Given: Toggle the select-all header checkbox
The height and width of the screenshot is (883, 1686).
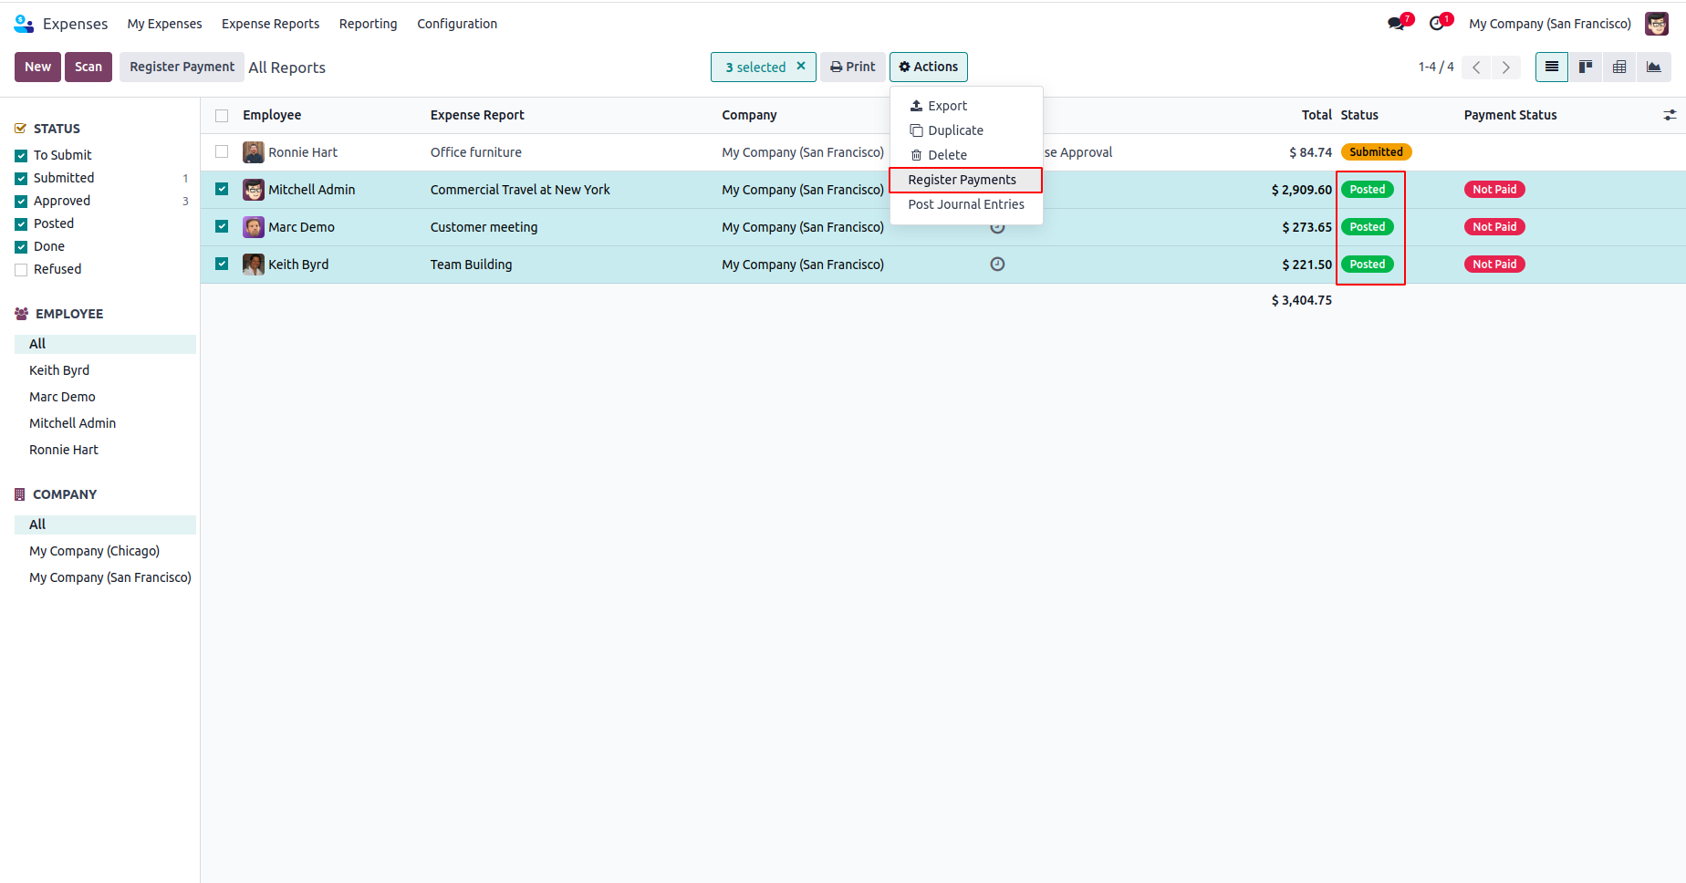Looking at the screenshot, I should coord(222,116).
